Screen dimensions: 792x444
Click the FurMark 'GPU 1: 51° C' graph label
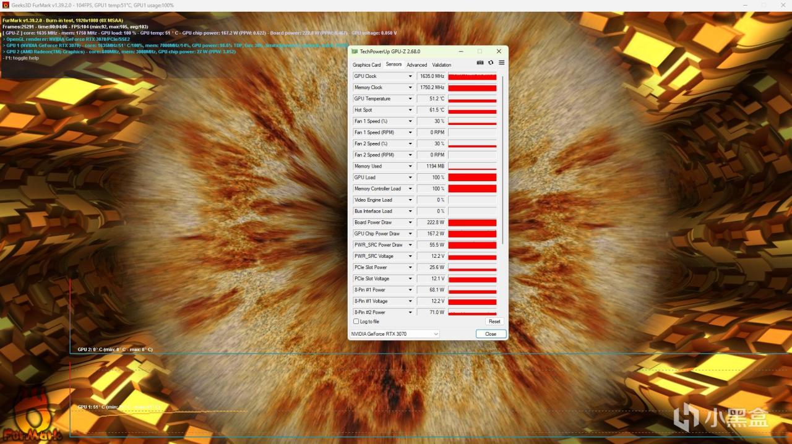(118, 407)
